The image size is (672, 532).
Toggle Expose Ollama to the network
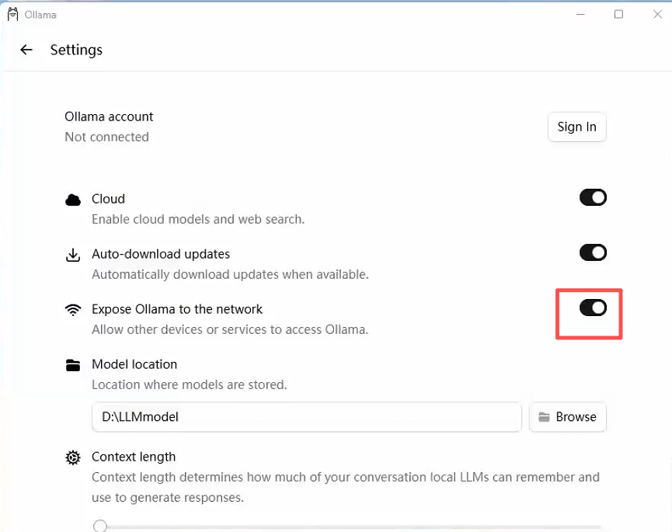(593, 308)
